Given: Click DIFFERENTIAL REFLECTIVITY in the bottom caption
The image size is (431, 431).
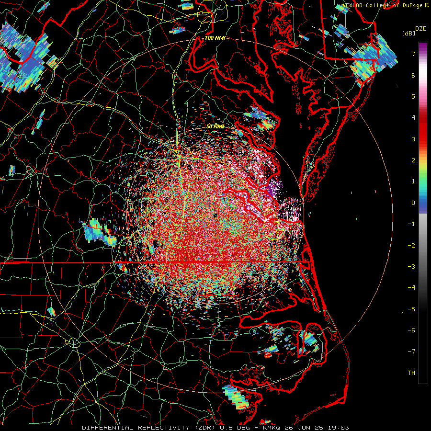Looking at the screenshot, I should coord(136,428).
